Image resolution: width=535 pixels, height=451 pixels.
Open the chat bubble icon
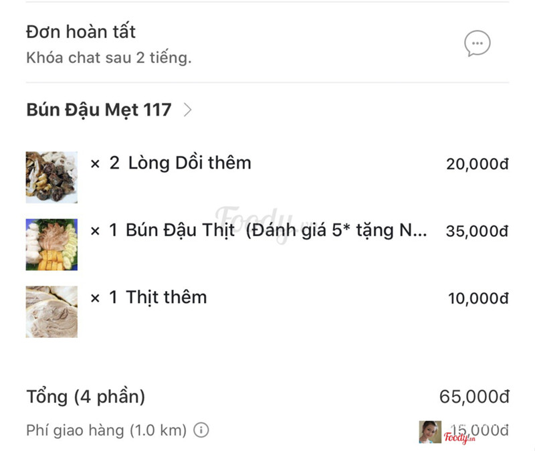(477, 44)
